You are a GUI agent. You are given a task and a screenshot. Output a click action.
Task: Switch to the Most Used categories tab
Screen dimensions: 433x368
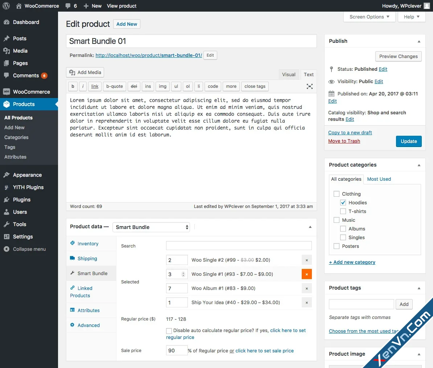point(379,179)
